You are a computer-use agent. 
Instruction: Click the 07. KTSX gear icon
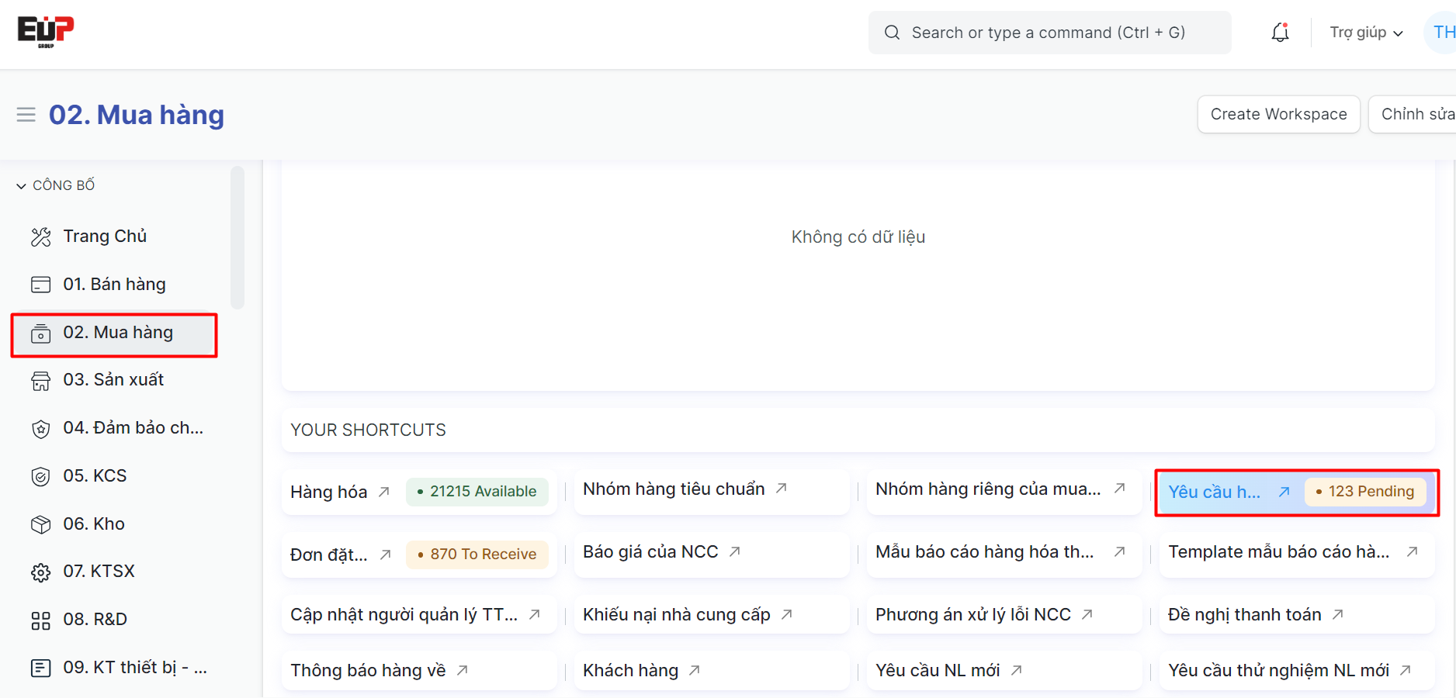41,572
